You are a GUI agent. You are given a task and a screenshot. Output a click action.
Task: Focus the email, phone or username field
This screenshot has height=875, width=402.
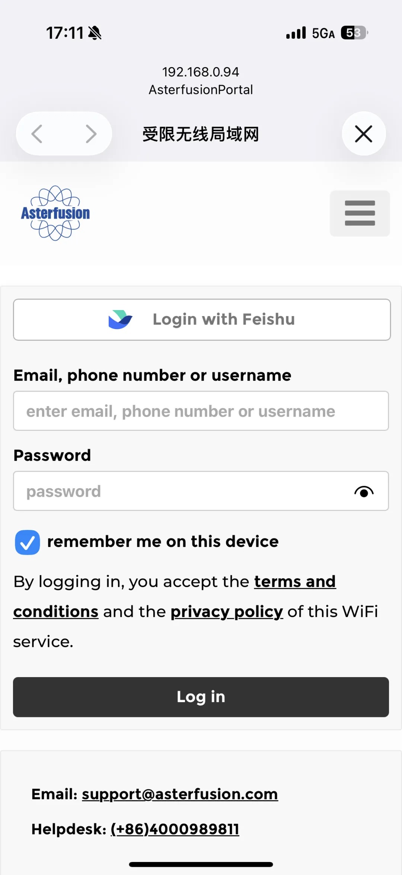[x=201, y=411]
